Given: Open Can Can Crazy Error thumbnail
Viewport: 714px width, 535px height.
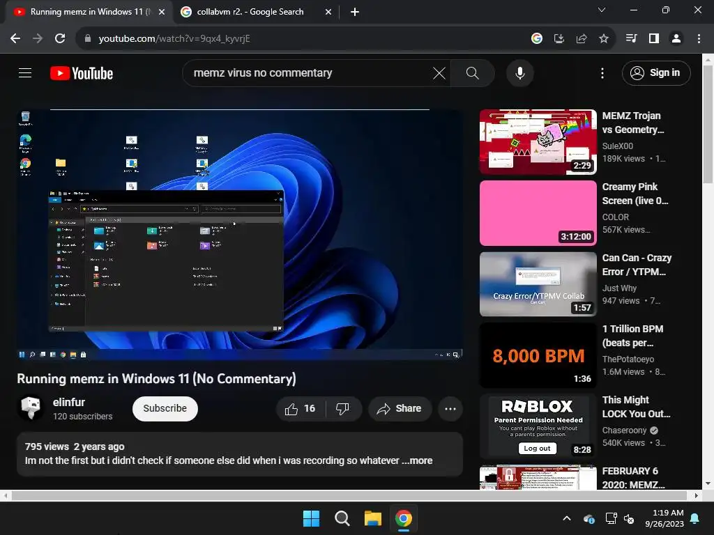Looking at the screenshot, I should (x=538, y=284).
